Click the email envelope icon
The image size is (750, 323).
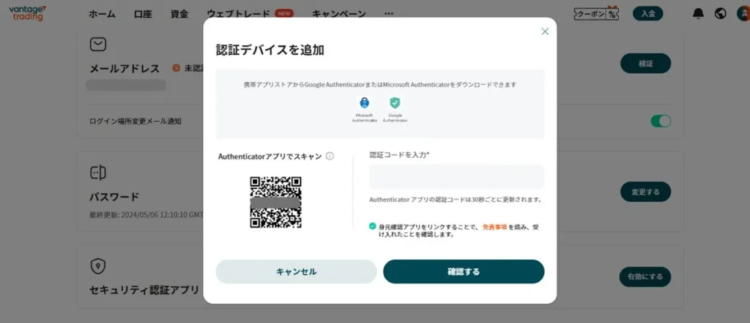pyautogui.click(x=98, y=45)
